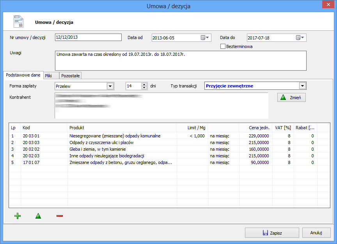The height and width of the screenshot is (244, 337).
Task: Expand the Forma zapłaty dropdown
Action: coord(110,86)
